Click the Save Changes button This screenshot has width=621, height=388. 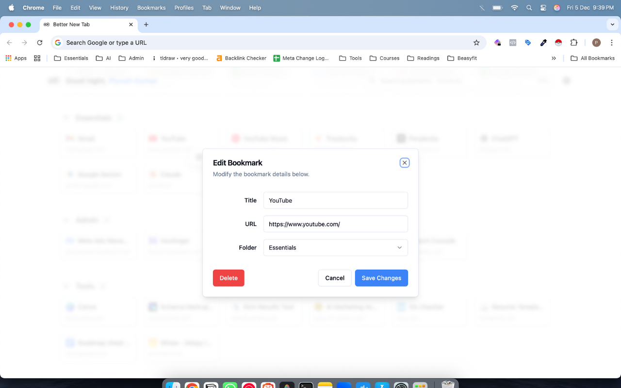381,277
